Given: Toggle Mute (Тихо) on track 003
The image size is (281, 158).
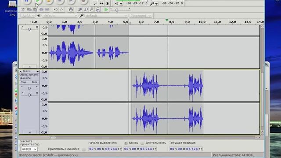Looking at the screenshot, I should pyautogui.click(x=24, y=82).
